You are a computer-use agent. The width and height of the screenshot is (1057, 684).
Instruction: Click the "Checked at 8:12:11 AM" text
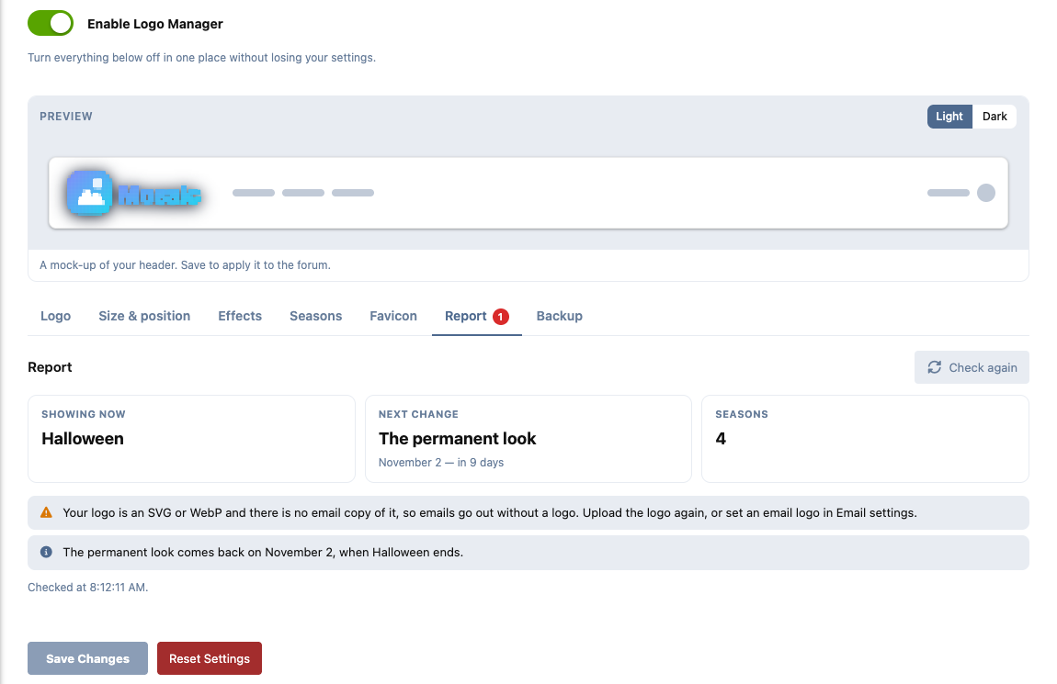pyautogui.click(x=87, y=588)
